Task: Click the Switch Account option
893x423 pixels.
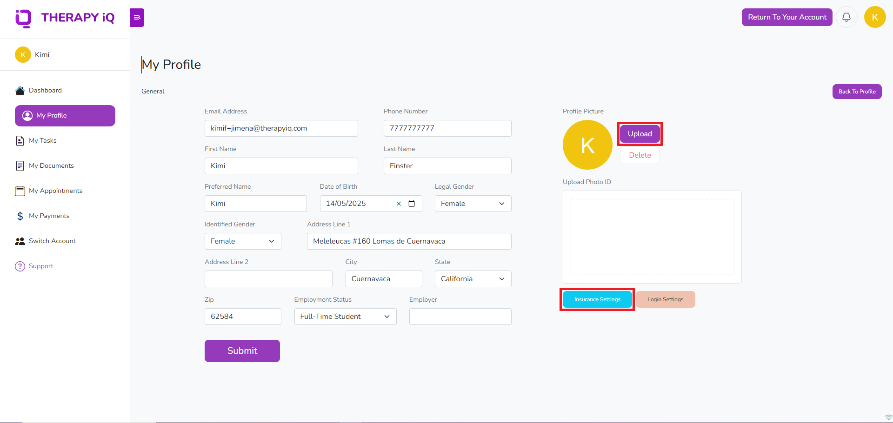Action: click(52, 241)
